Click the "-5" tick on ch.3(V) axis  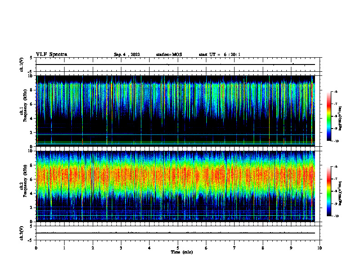point(31,240)
